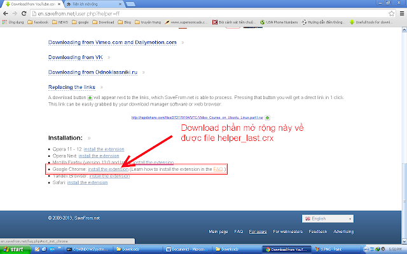
Task: Click Opera Next install the extension link
Action: pyautogui.click(x=99, y=156)
